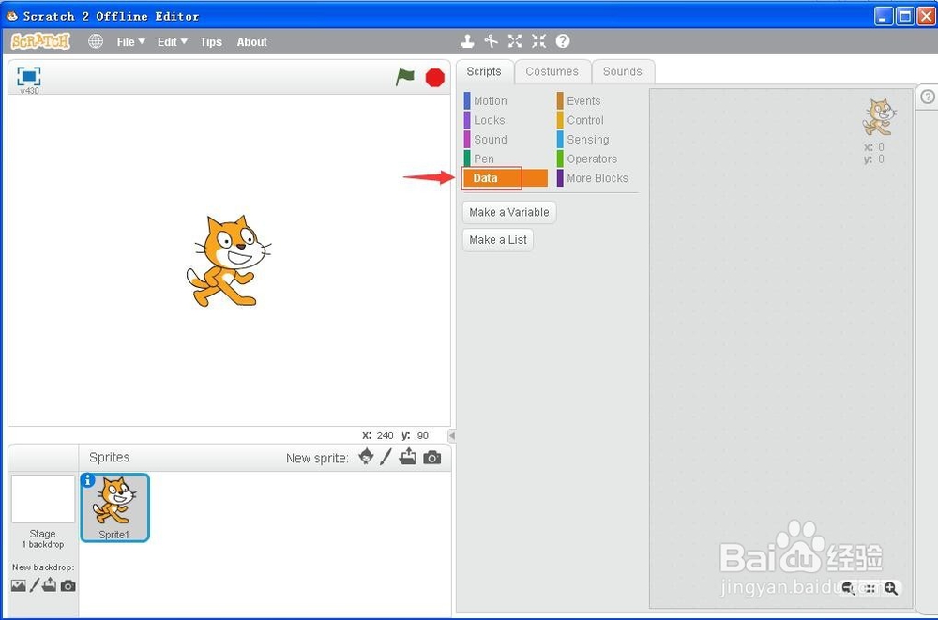Maximize the Scratch window
Screen dimensions: 938x620
[906, 16]
